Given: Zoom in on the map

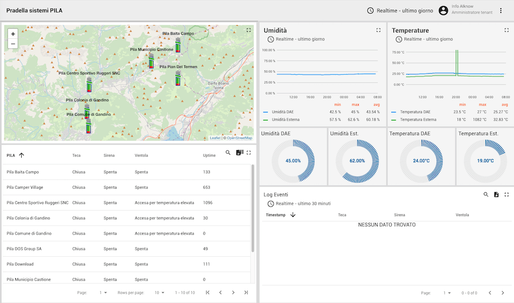Looking at the screenshot, I should click(13, 34).
